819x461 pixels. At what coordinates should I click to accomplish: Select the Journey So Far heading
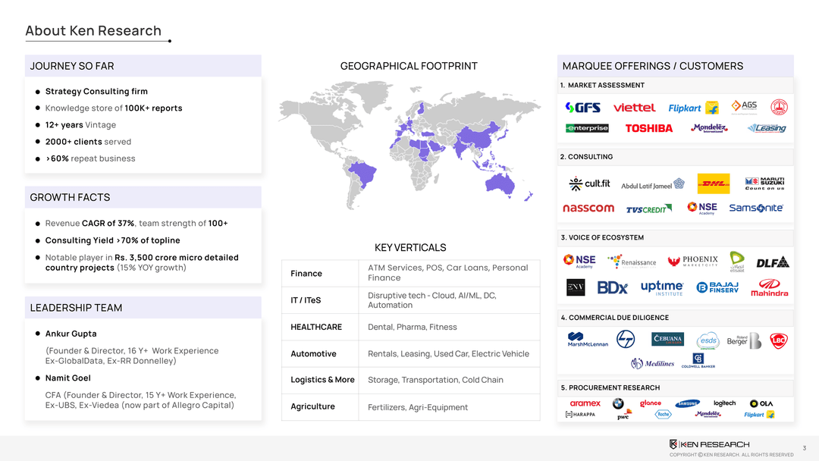(x=72, y=66)
